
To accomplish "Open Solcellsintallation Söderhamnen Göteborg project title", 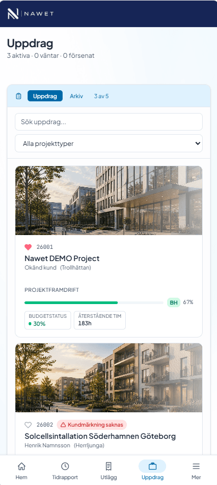I will tap(100, 436).
